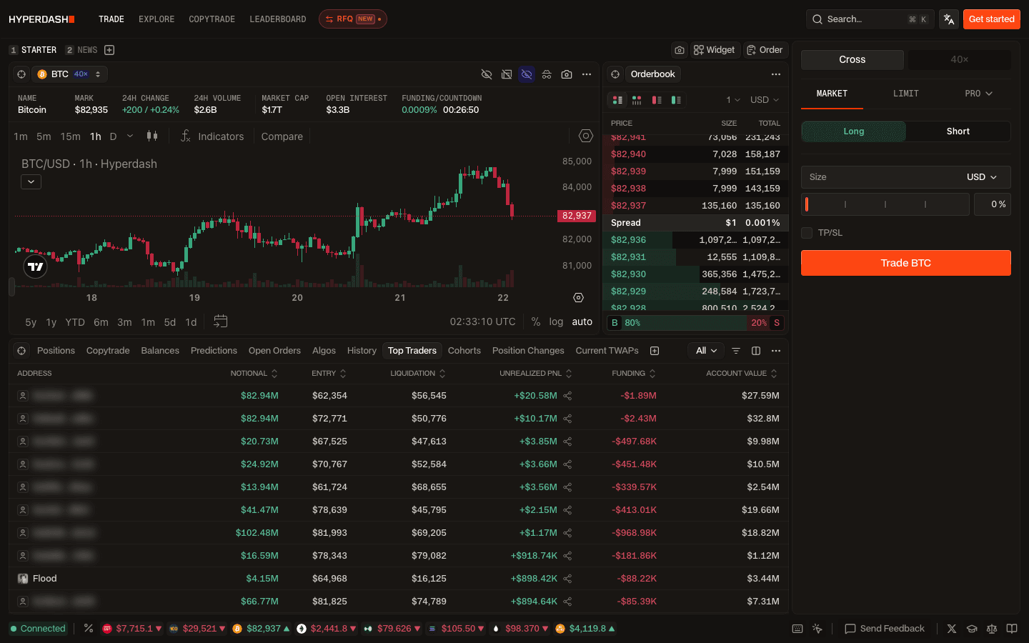Take chart snapshot with camera icon beside incognito
Viewport: 1029px width, 643px height.
(x=567, y=74)
